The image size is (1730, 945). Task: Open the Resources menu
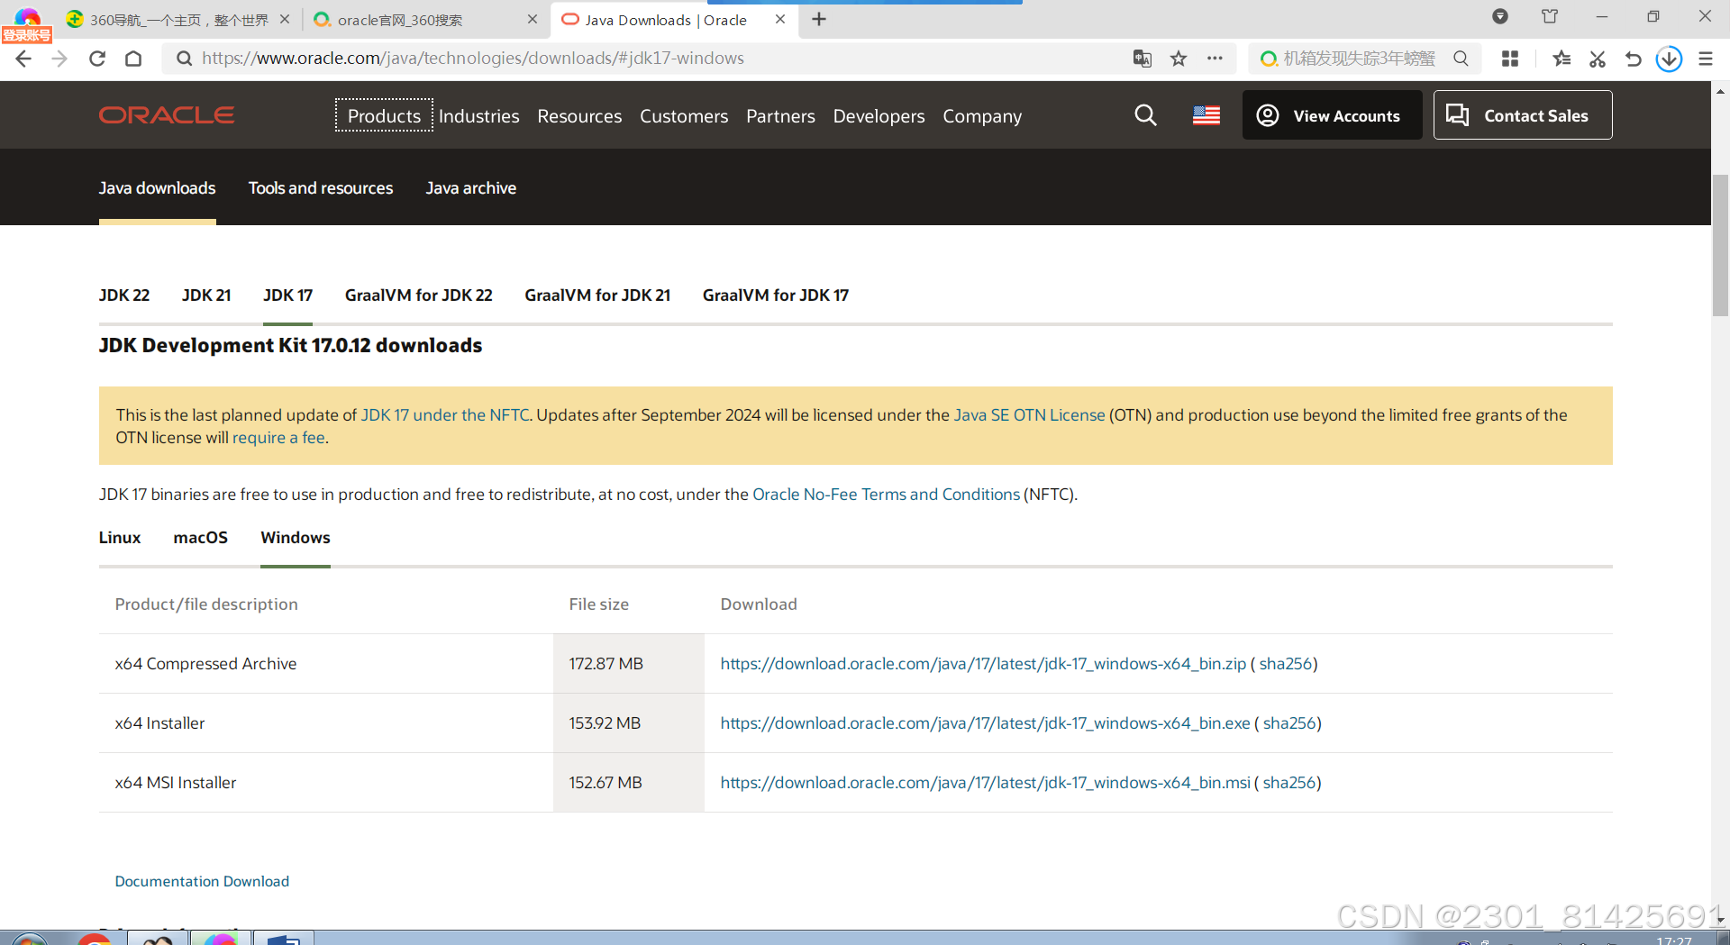(579, 116)
